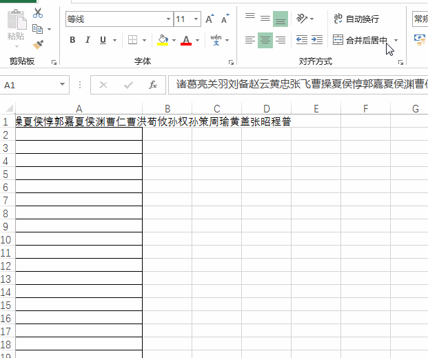Open the 常规 number format box
428x358 pixels.
pos(420,19)
